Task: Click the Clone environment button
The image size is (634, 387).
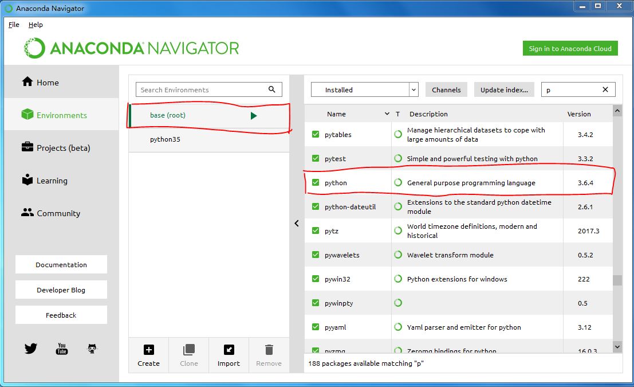Action: pyautogui.click(x=189, y=355)
